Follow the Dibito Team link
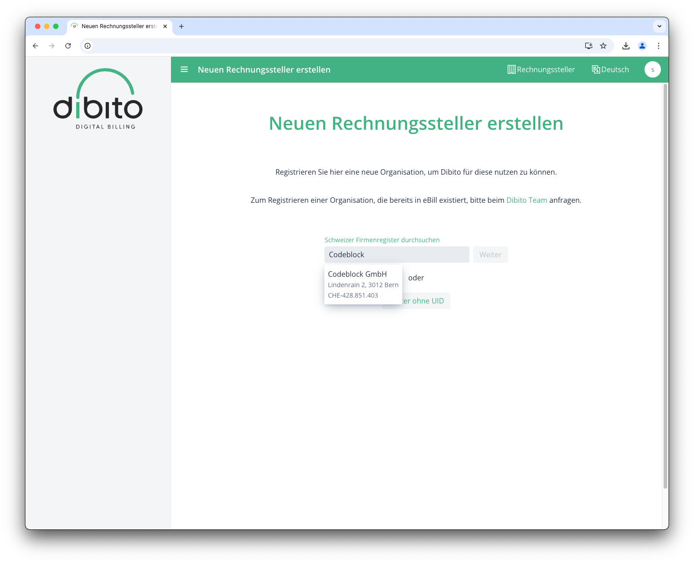694x563 pixels. (527, 200)
